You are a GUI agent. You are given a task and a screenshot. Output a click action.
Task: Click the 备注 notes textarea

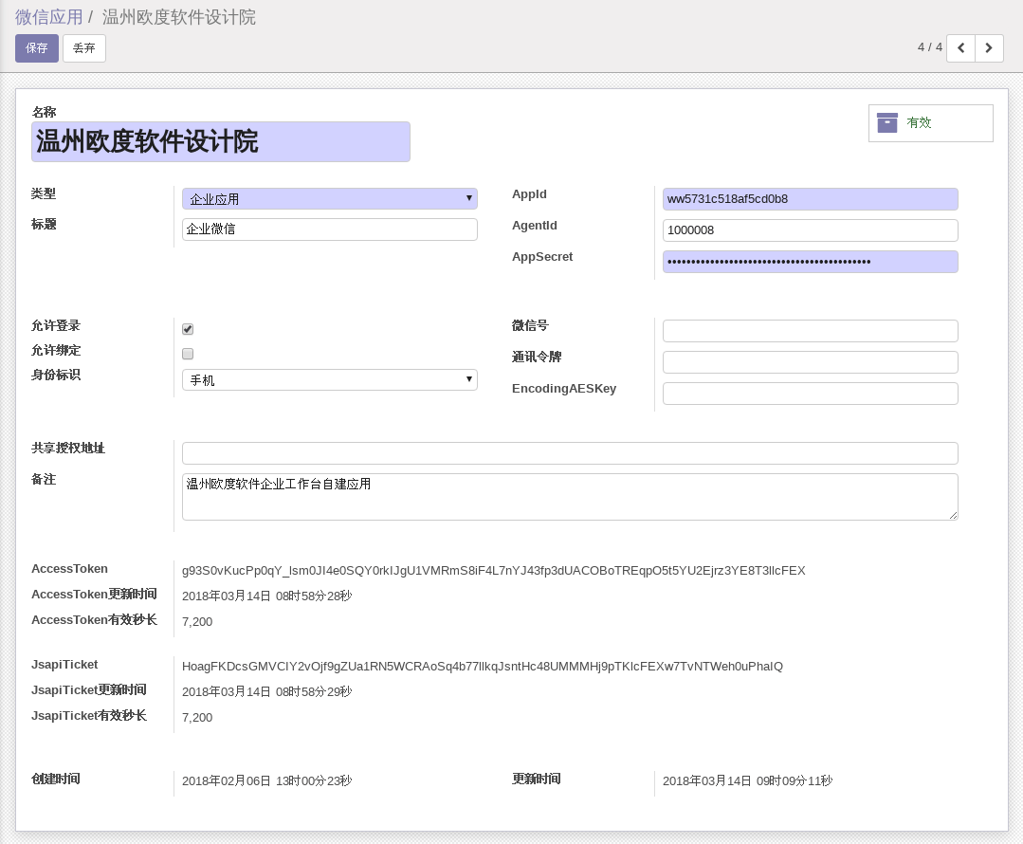click(x=570, y=497)
